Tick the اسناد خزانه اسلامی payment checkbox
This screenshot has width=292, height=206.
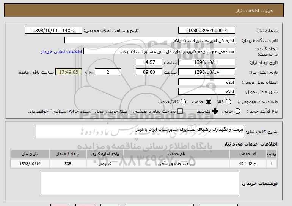[180, 111]
